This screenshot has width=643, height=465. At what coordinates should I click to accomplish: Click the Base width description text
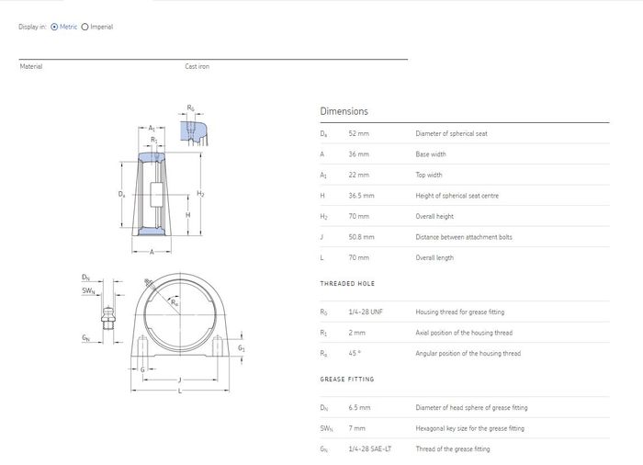[x=430, y=154]
